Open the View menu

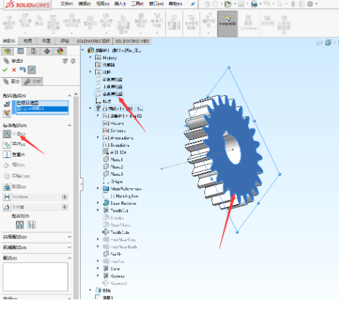point(103,4)
